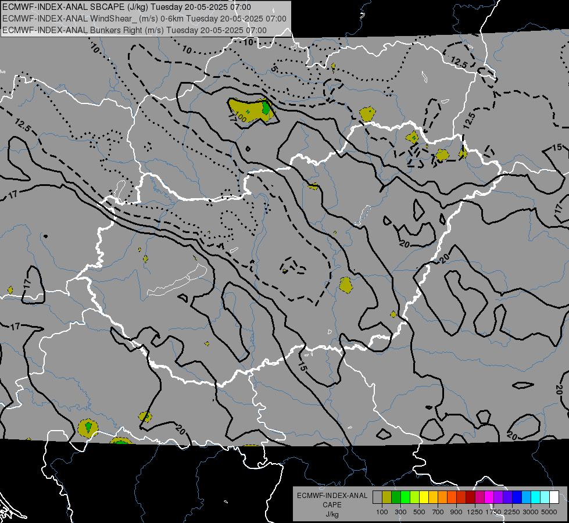Select the pure blue legend swatch
The width and height of the screenshot is (569, 523).
517,497
